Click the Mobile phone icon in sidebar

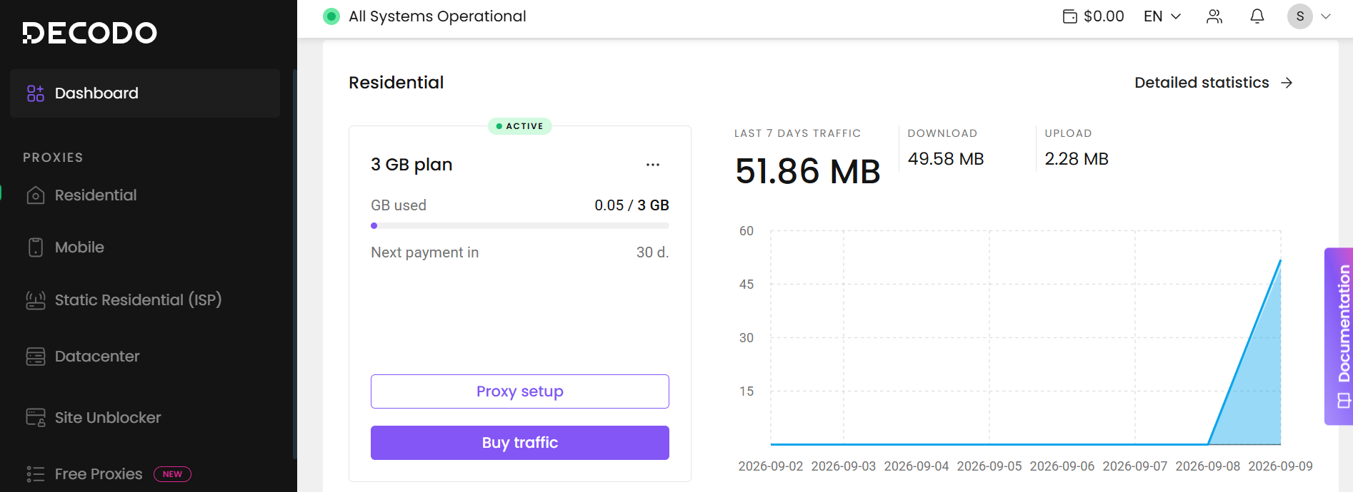pyautogui.click(x=36, y=247)
